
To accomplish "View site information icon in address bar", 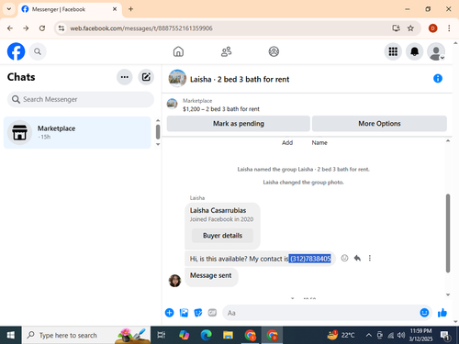I will tap(62, 28).
